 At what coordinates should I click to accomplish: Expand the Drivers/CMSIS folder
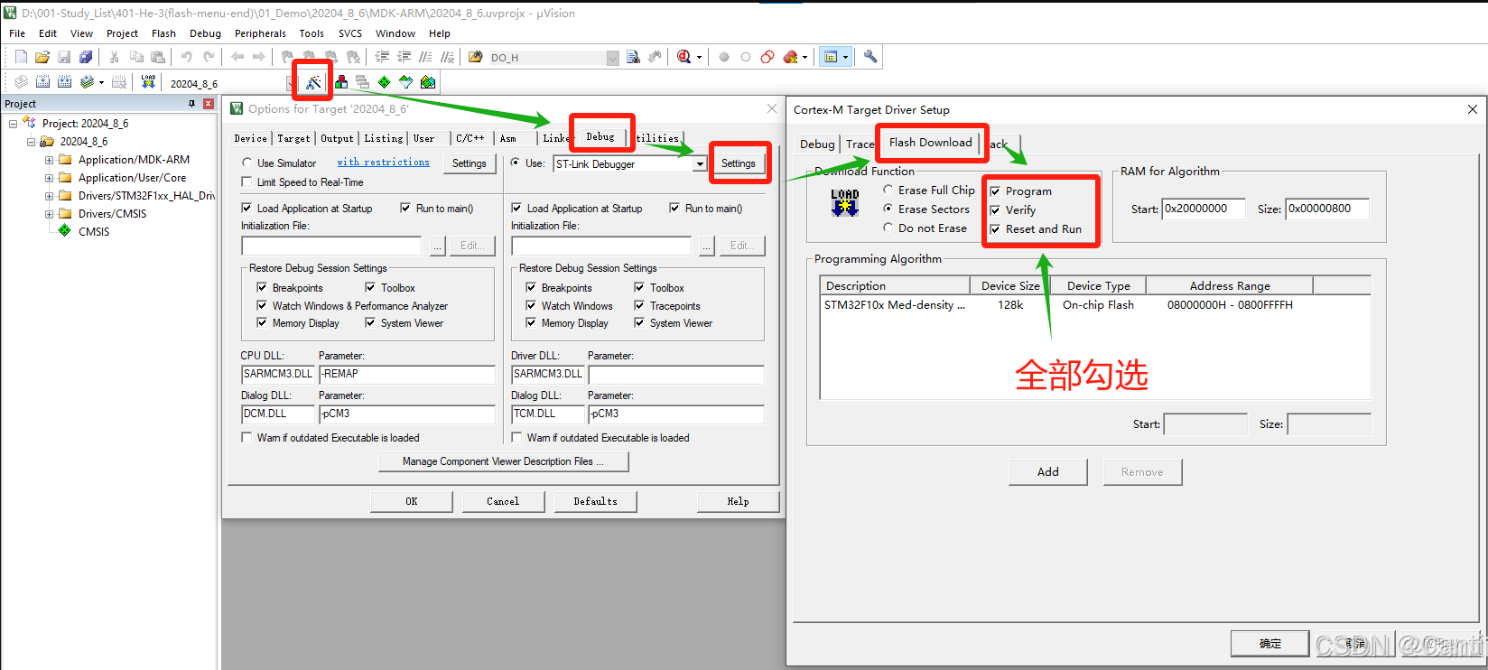[x=49, y=214]
